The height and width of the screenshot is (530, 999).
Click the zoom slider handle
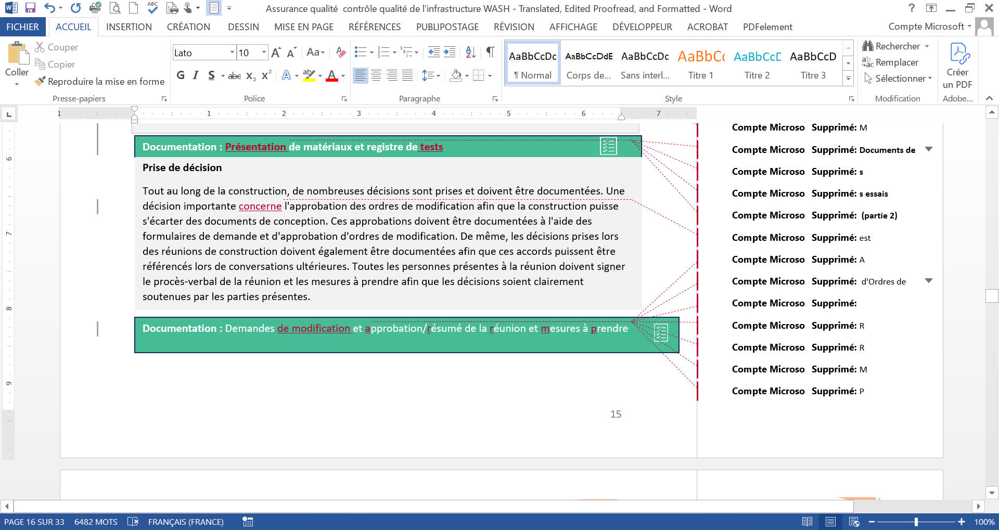916,522
